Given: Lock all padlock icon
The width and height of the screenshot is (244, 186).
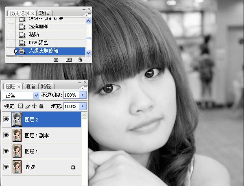Looking at the screenshot, I should coord(41,106).
